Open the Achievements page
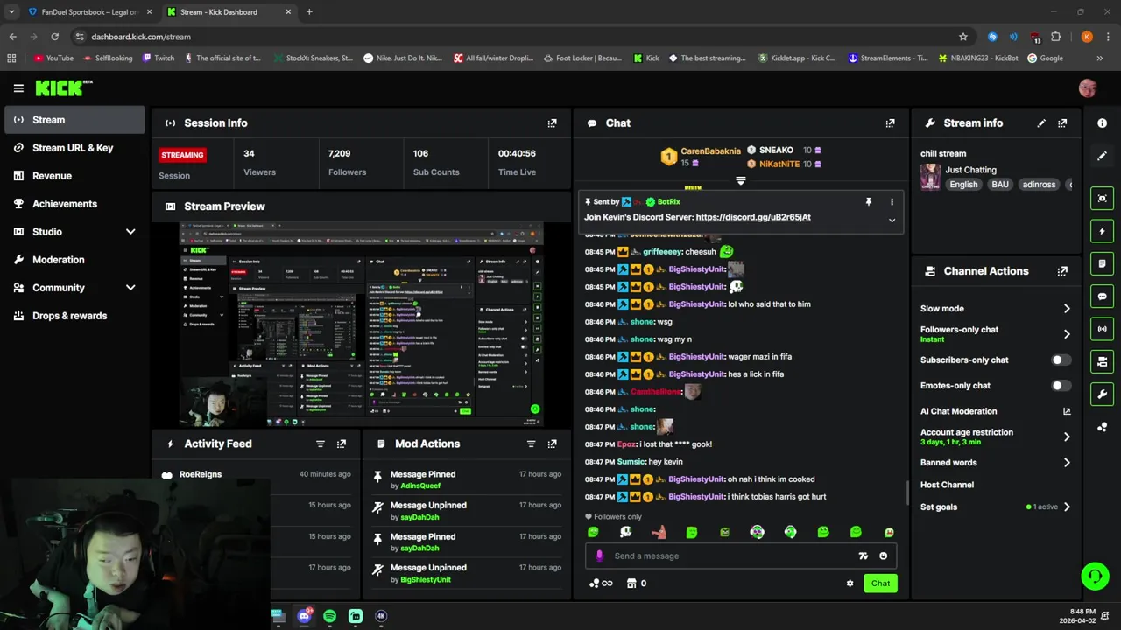Image resolution: width=1121 pixels, height=630 pixels. tap(74, 204)
